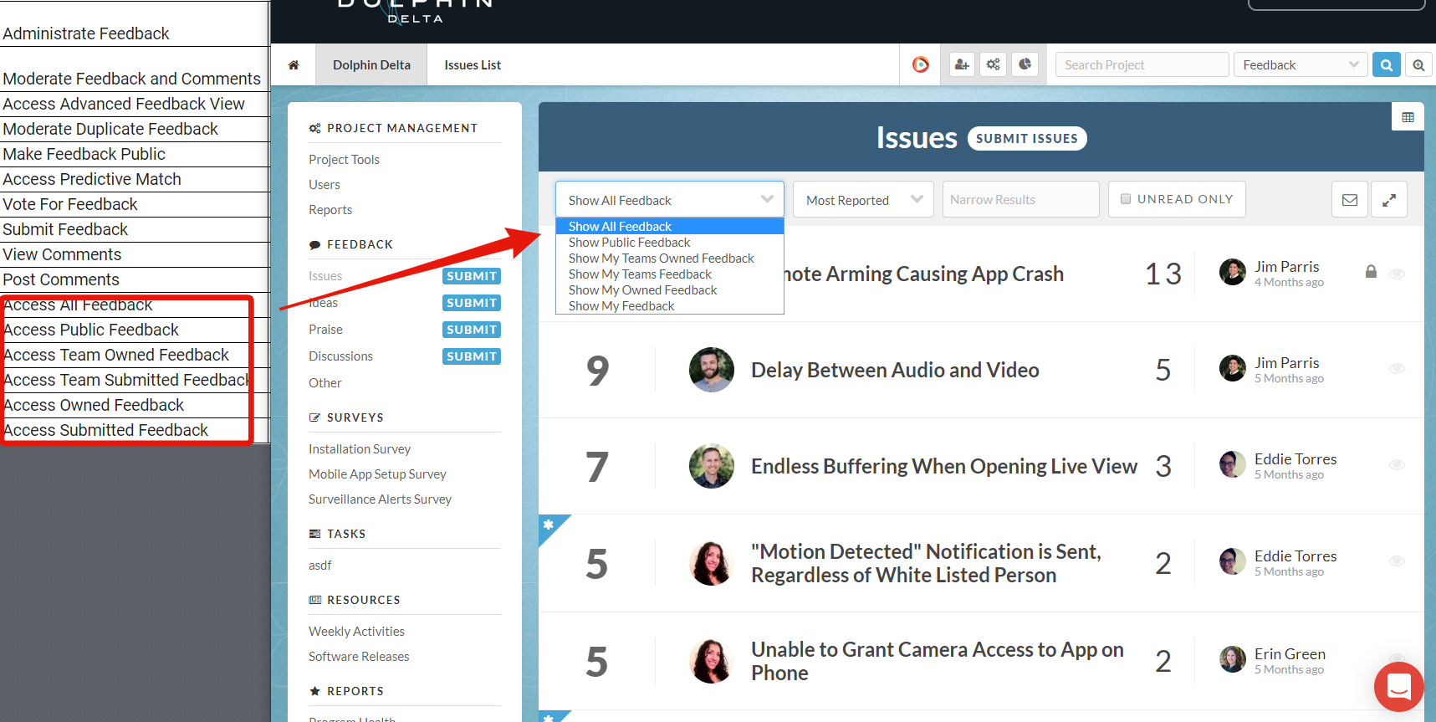Open Installation Survey link
The image size is (1436, 722).
[360, 448]
